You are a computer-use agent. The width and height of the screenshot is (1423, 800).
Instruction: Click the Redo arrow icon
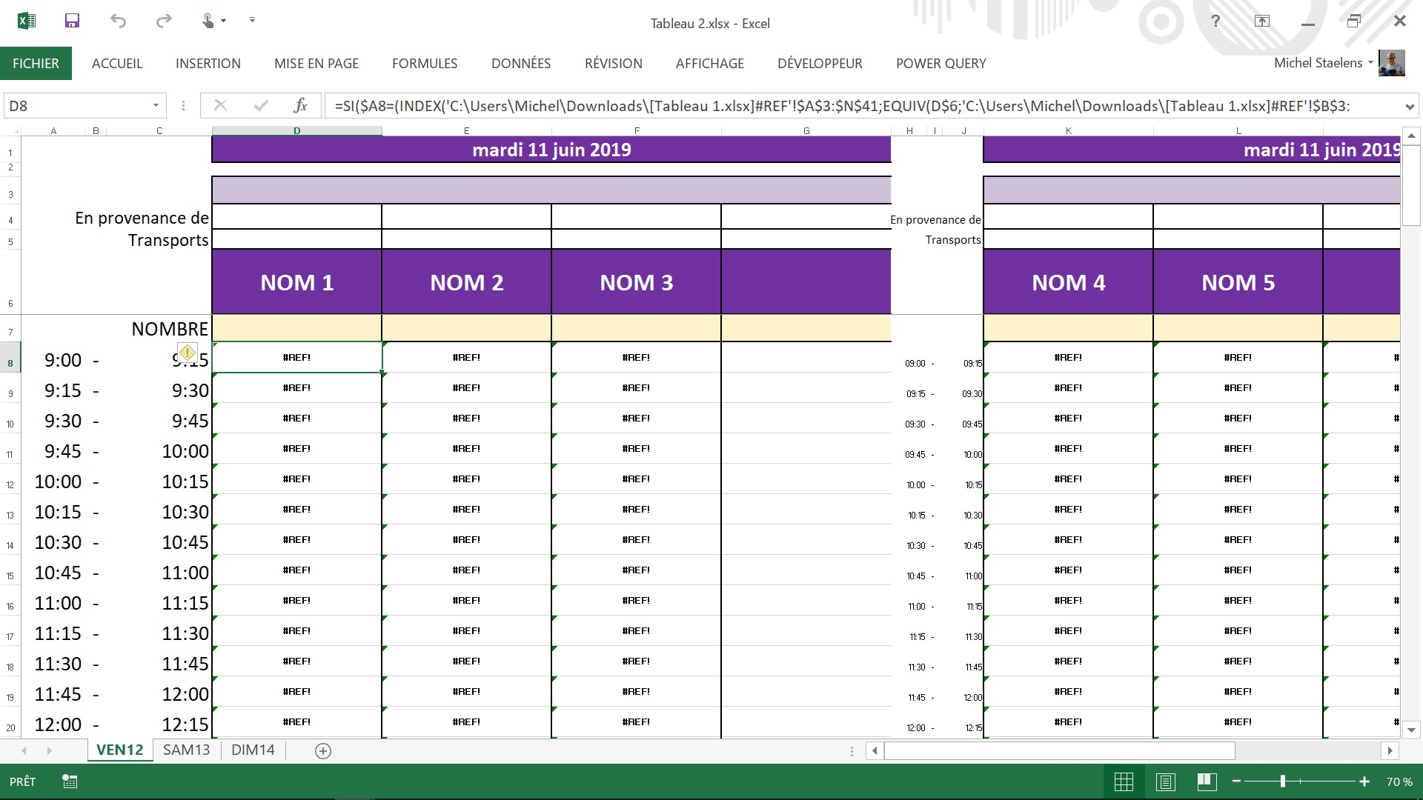point(164,21)
